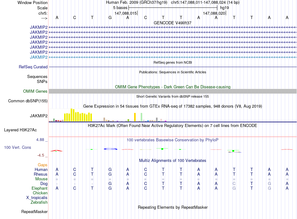Viewport: 297px width, 219px height.
Task: Open Short Genetic Variants from dbSNP title
Action: click(x=173, y=96)
